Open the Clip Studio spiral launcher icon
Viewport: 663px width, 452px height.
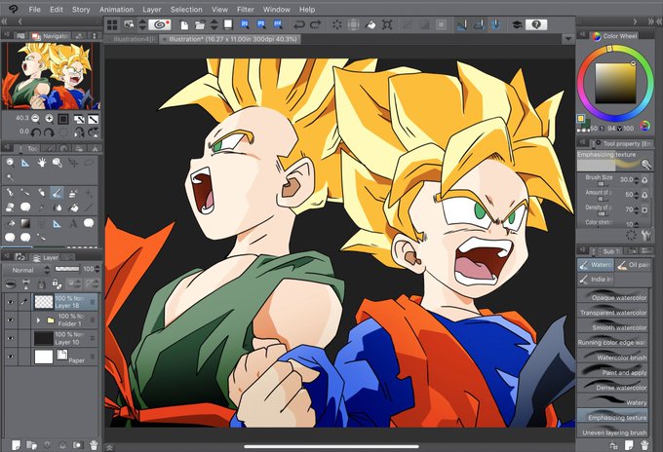(162, 25)
